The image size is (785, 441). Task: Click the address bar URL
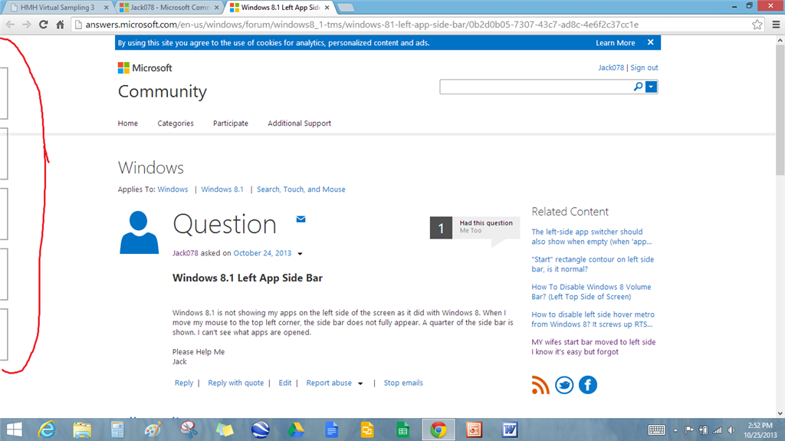(362, 25)
